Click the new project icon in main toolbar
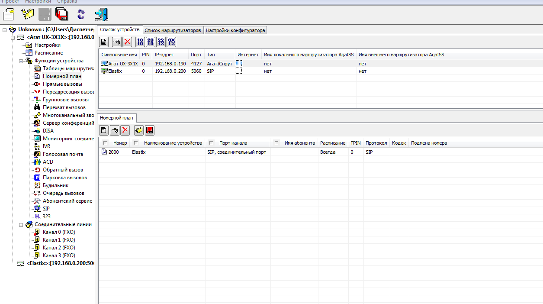Screen dimensions: 543x304 tap(9, 14)
